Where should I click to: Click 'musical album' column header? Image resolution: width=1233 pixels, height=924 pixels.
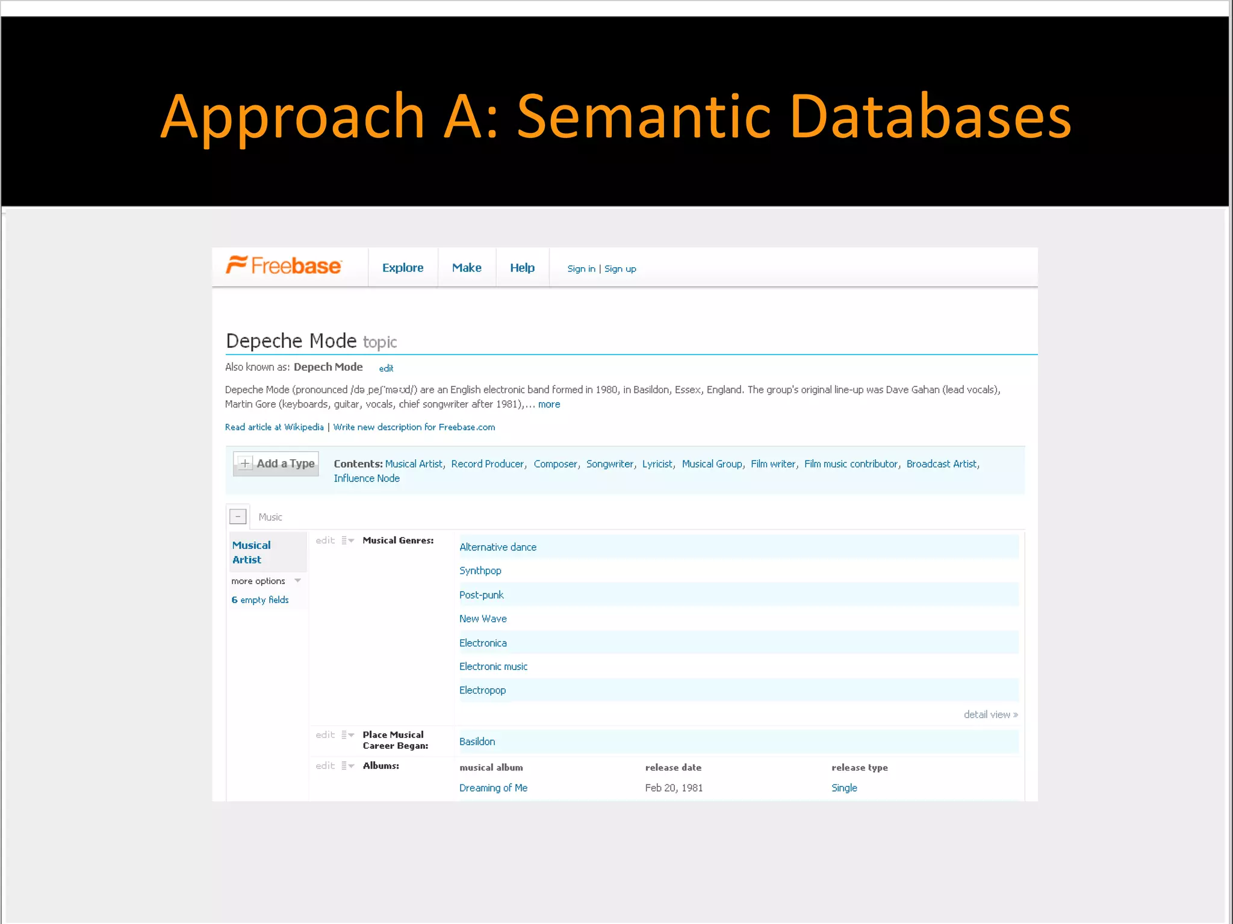point(491,767)
